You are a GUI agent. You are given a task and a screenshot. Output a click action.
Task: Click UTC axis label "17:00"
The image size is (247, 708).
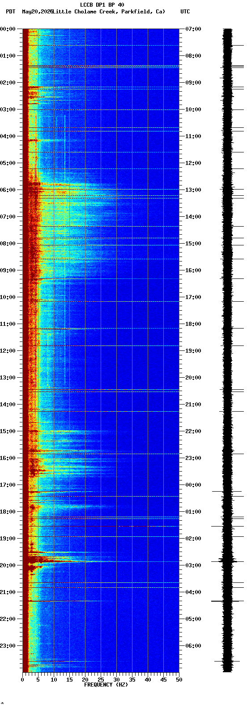click(x=193, y=297)
